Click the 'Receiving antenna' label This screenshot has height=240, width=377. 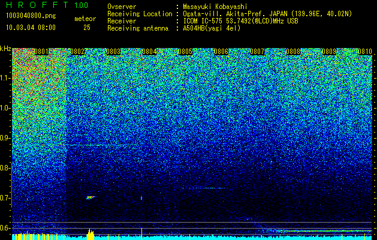[x=138, y=28]
